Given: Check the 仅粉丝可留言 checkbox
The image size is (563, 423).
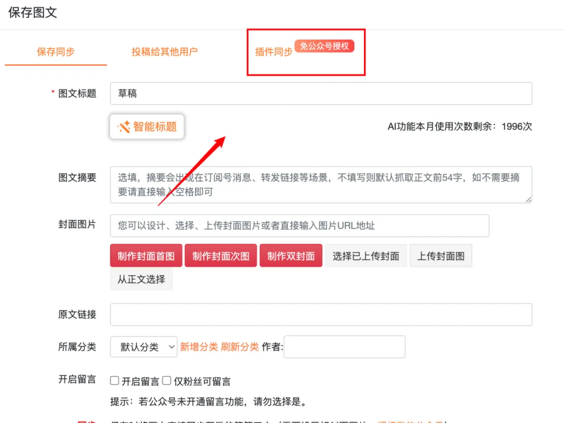Looking at the screenshot, I should click(x=167, y=381).
